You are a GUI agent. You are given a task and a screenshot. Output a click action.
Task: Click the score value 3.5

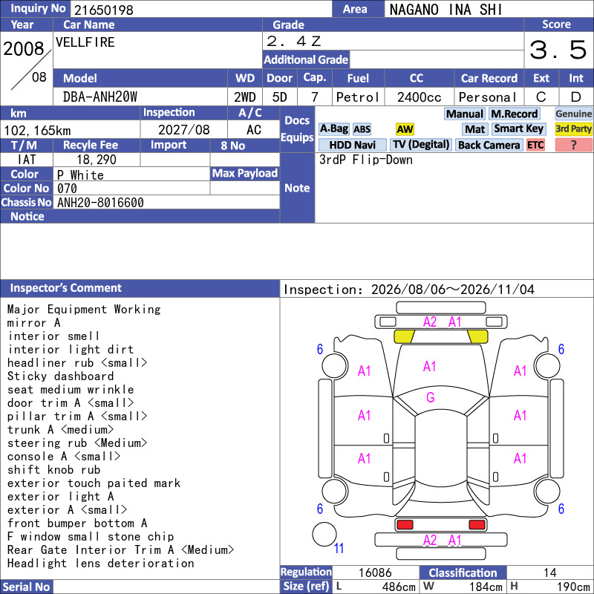(558, 50)
